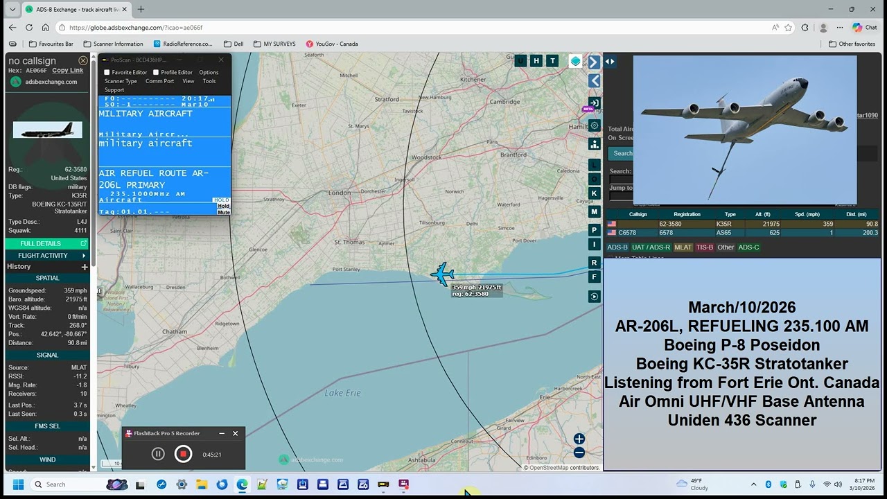Select the 62-3580 aircraft table row

[743, 224]
